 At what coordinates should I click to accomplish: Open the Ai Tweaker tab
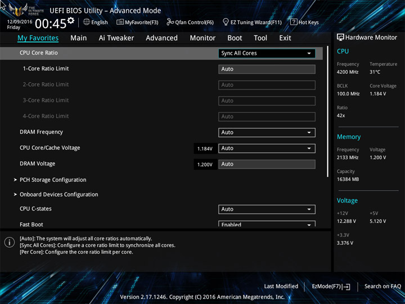(116, 38)
